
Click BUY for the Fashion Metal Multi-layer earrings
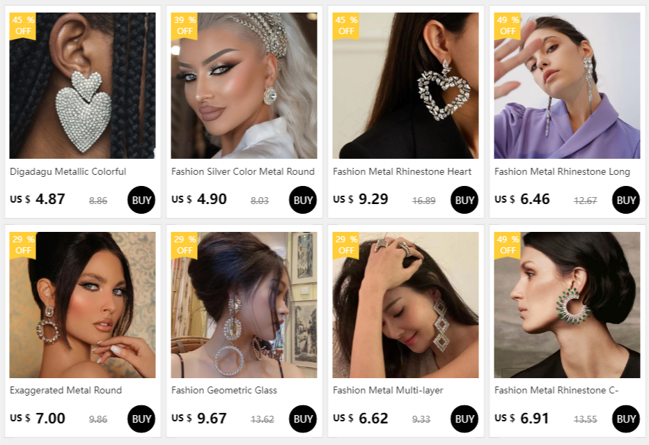[x=464, y=419]
